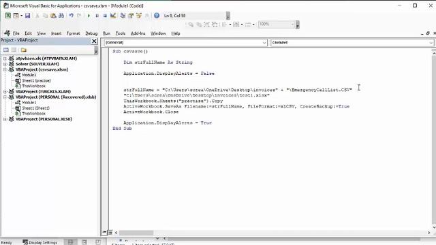Click the code window horizontal scrollbar thumb
436x245 pixels.
click(x=136, y=233)
